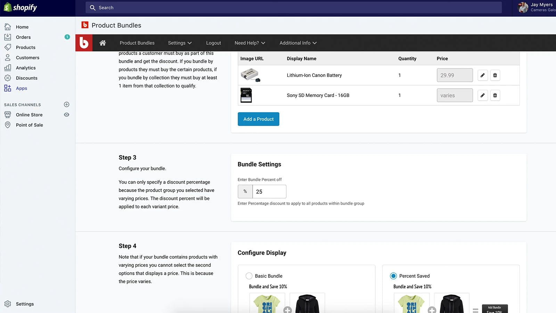Click the Add a Product button
This screenshot has width=556, height=313.
point(258,119)
